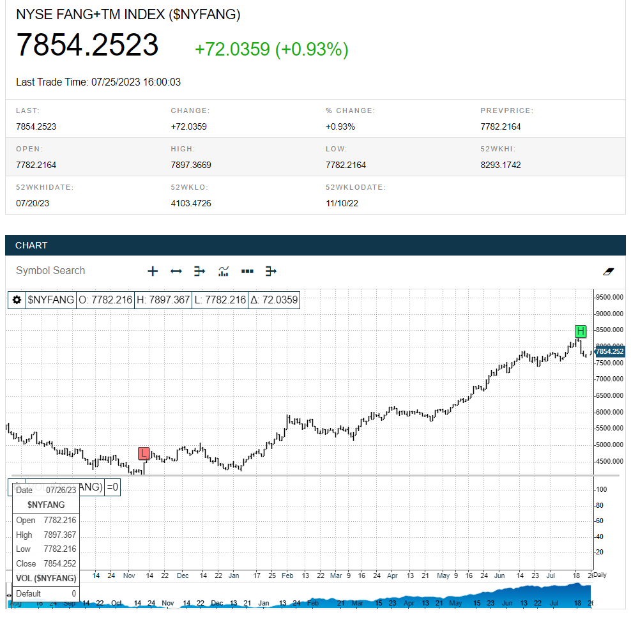This screenshot has width=631, height=617.
Task: Grab the navigator left range handle
Action: tap(8, 595)
